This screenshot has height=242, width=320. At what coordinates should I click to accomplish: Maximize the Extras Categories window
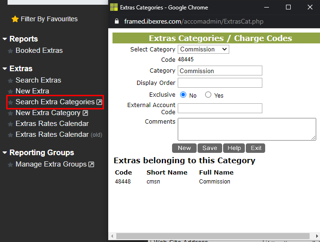click(x=288, y=8)
